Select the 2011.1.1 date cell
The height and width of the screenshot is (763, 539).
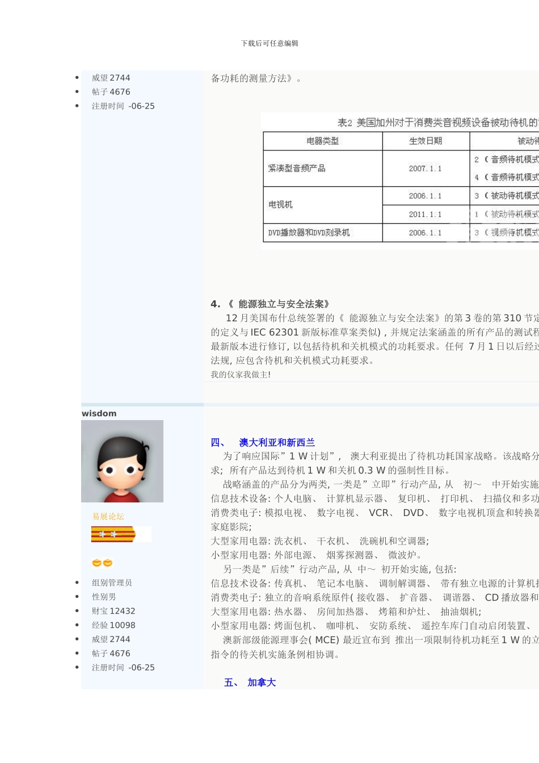[x=426, y=214]
